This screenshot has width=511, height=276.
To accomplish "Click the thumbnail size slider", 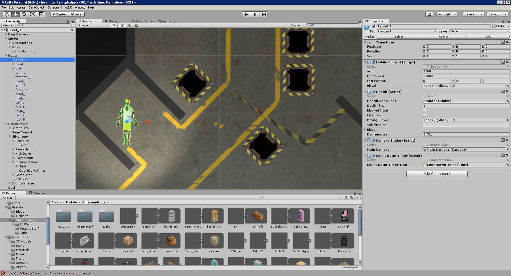I will click(x=351, y=268).
